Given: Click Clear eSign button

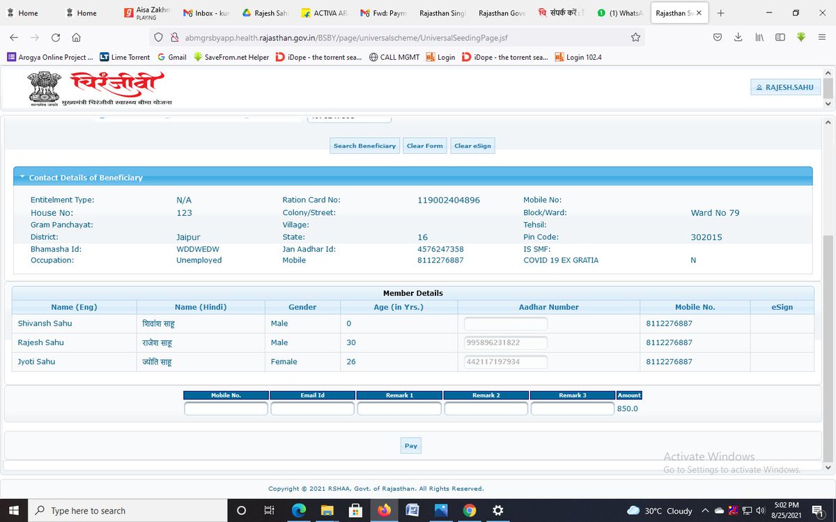Looking at the screenshot, I should (x=472, y=145).
